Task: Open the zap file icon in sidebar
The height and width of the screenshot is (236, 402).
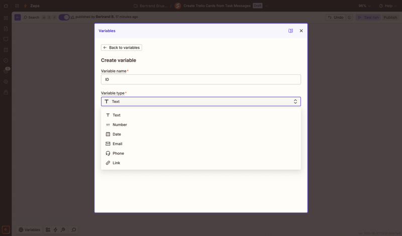Action: pyautogui.click(x=6, y=29)
